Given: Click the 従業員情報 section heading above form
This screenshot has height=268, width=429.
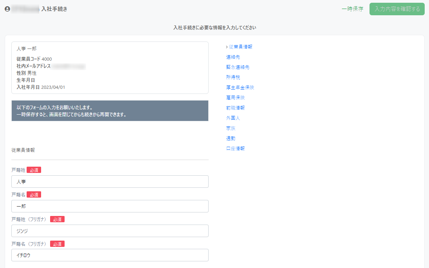Looking at the screenshot, I should click(23, 150).
